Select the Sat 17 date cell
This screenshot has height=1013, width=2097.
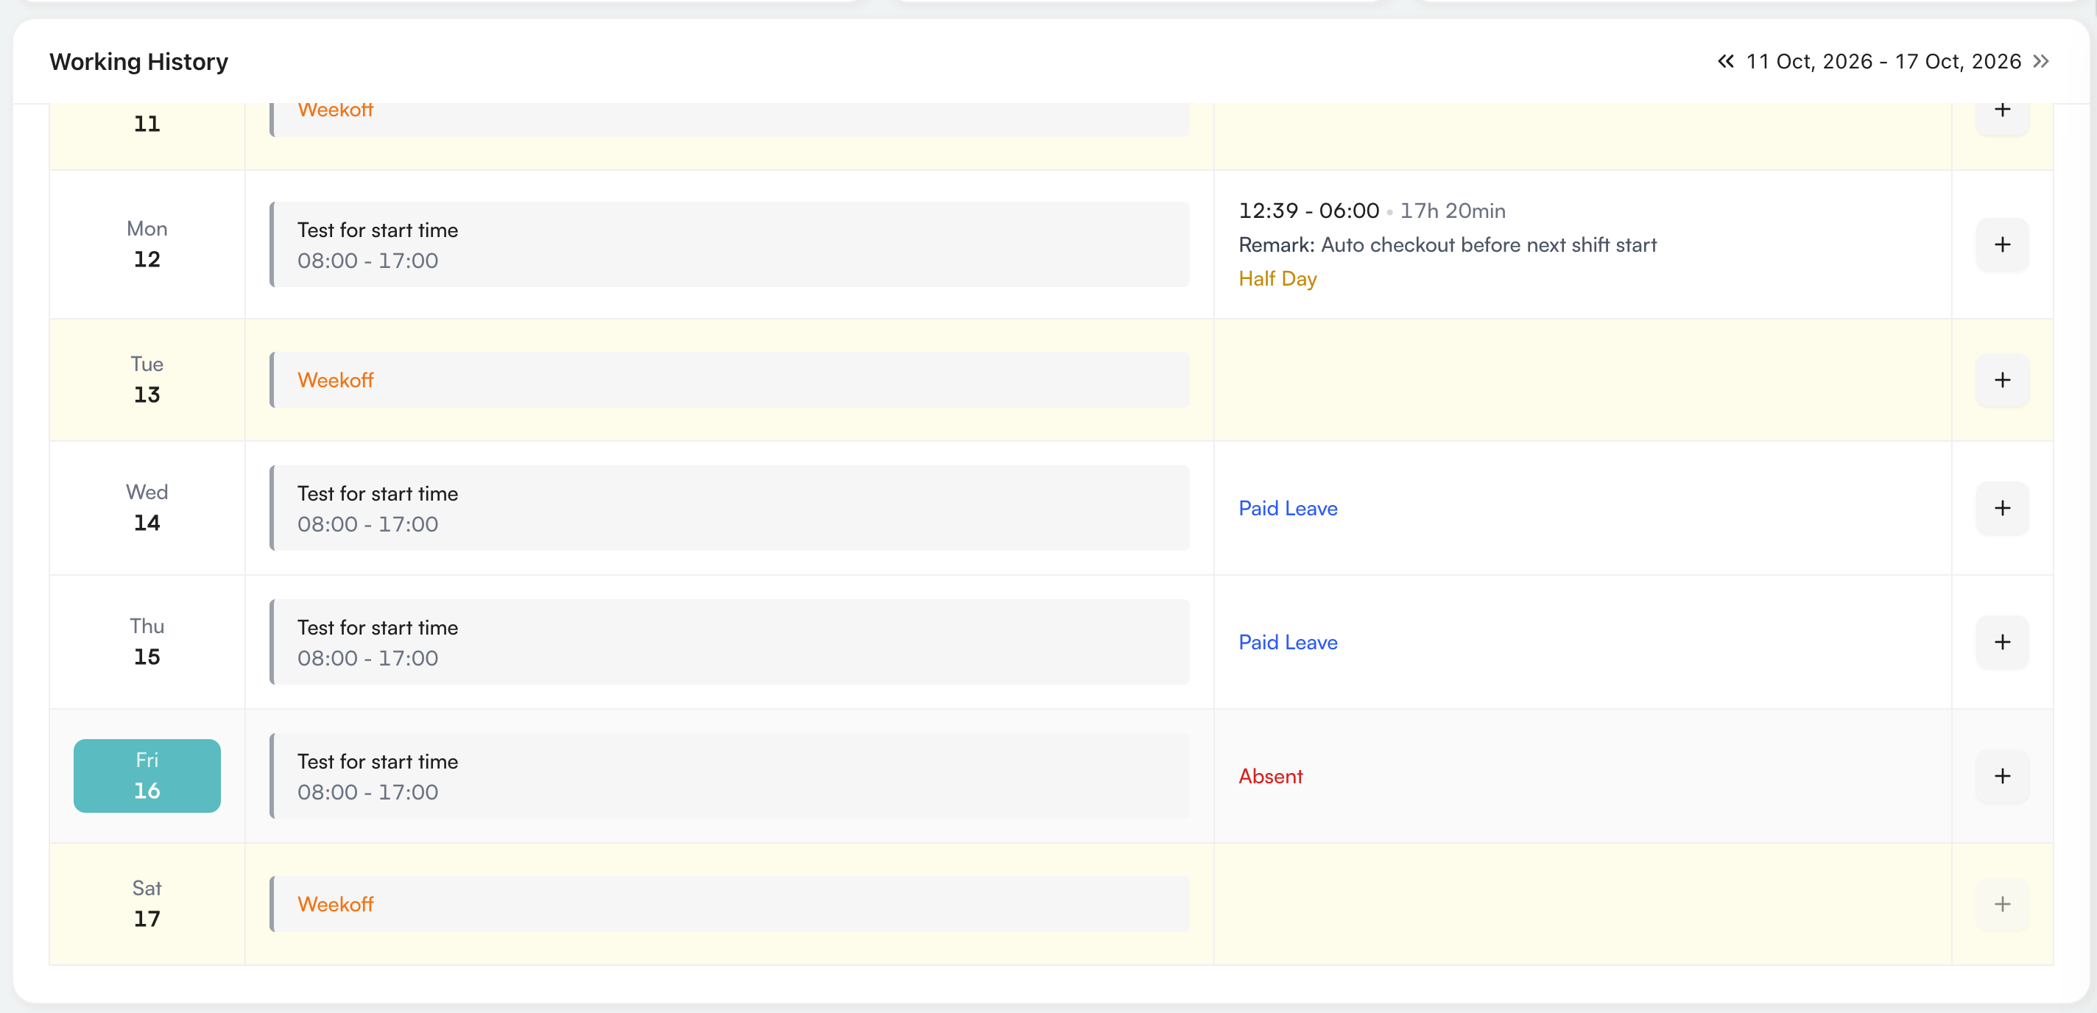[147, 904]
